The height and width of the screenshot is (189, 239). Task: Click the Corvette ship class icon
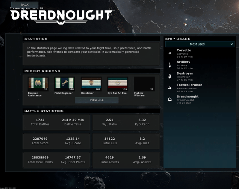pos(170,53)
